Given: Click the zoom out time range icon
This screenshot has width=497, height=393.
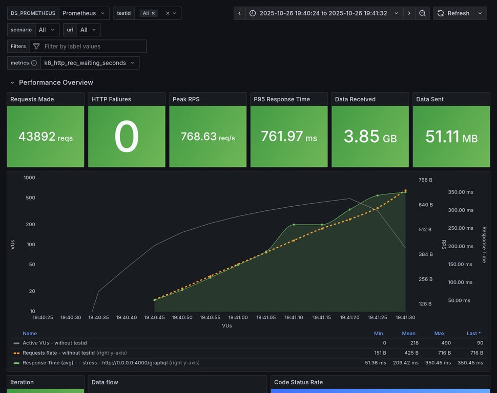Looking at the screenshot, I should coord(422,13).
